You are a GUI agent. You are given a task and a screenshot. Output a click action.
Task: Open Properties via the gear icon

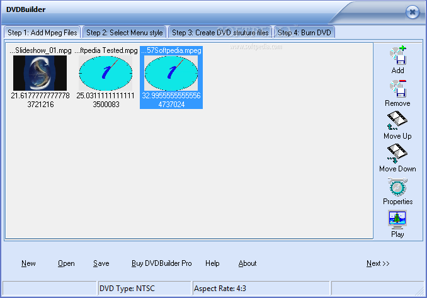(397, 187)
